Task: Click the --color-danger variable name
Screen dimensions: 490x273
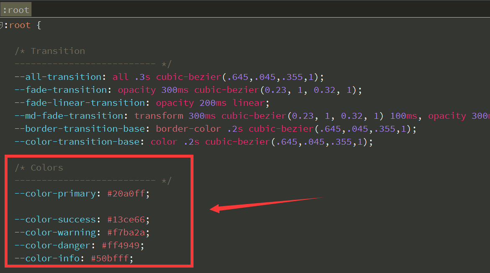Action: pyautogui.click(x=52, y=245)
